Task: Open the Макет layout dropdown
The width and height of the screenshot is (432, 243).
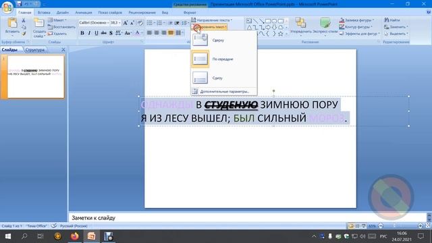Action: (57, 20)
